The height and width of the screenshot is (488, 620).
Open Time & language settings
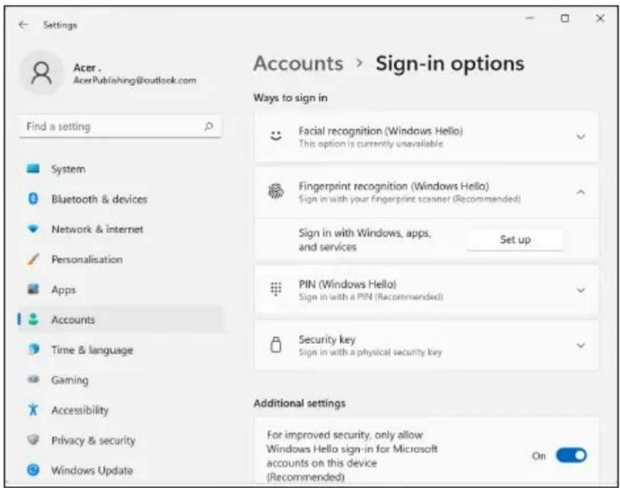[x=120, y=349]
